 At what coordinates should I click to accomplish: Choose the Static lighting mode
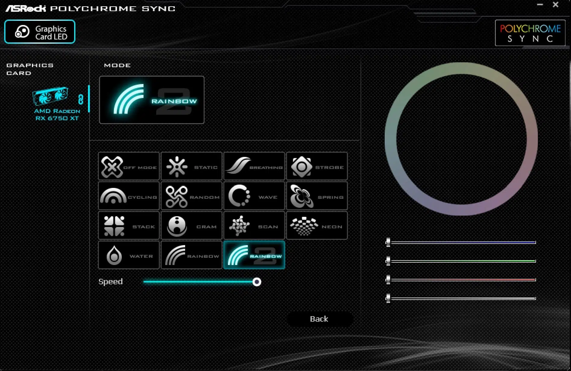(x=191, y=166)
